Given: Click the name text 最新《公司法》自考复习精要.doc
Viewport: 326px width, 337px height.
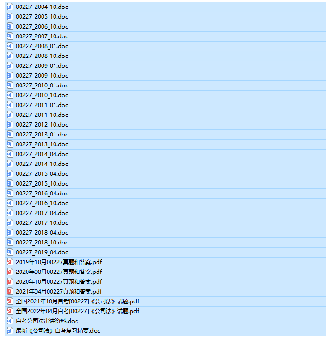Looking at the screenshot, I should [x=58, y=331].
